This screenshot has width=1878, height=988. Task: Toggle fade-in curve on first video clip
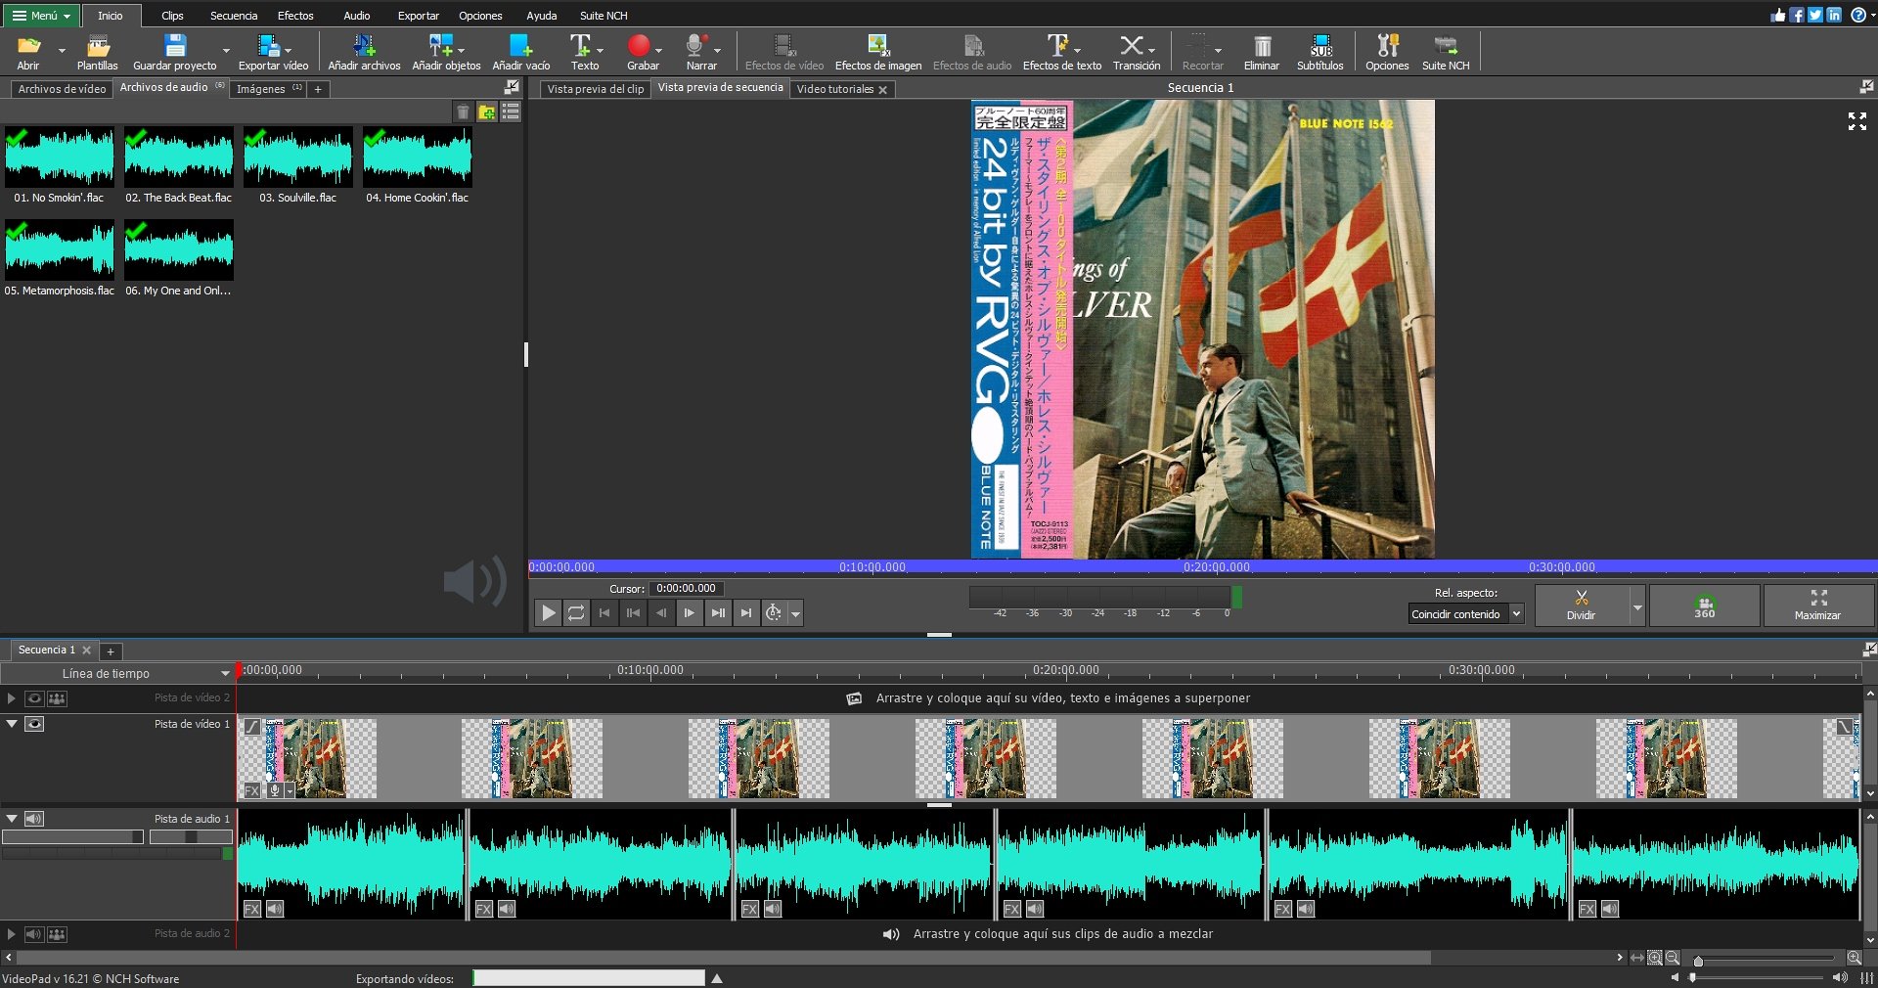[x=252, y=726]
